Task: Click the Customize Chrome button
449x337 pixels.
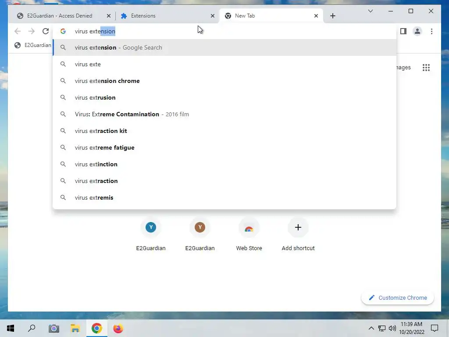Action: click(x=398, y=298)
